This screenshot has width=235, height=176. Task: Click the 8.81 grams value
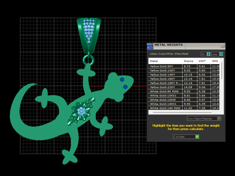tap(187, 95)
